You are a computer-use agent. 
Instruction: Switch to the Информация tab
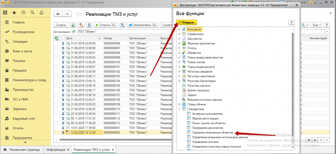point(56,150)
